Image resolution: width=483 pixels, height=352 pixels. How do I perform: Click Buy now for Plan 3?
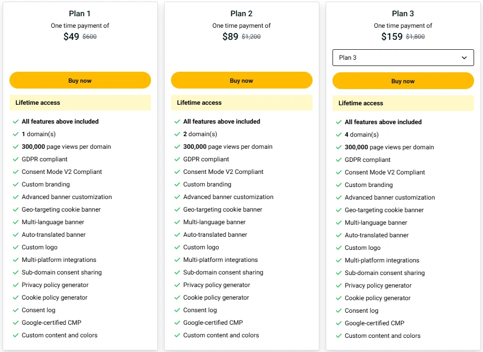(x=403, y=81)
